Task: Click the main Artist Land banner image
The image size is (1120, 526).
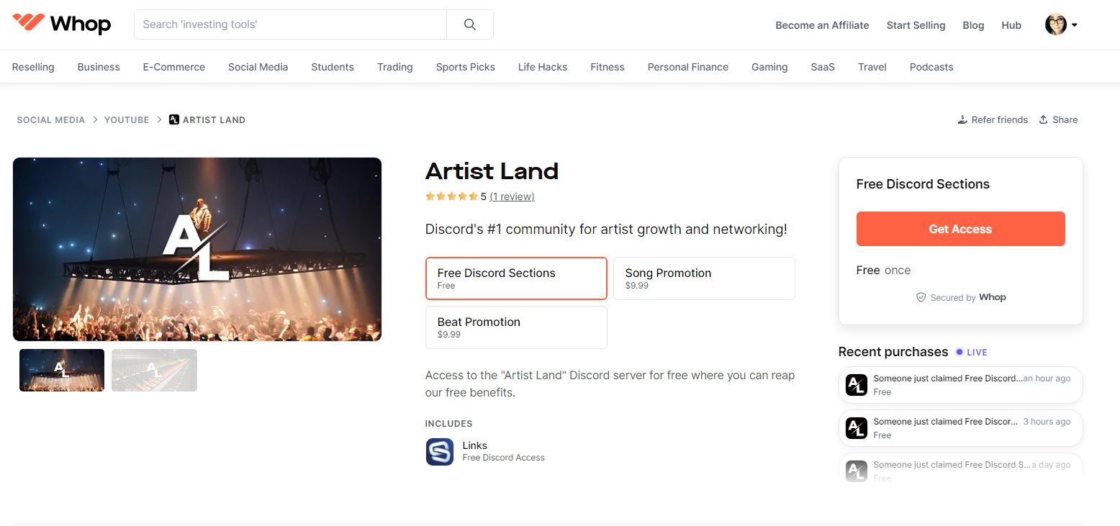Action: pyautogui.click(x=197, y=249)
